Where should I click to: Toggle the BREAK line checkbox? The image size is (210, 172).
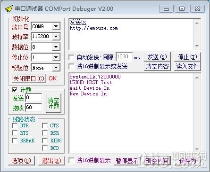pos(15,141)
